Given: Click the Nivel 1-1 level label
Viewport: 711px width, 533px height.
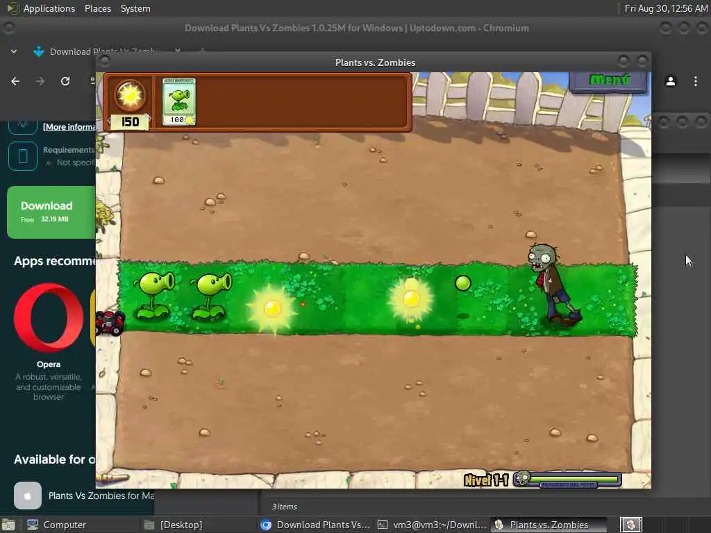Looking at the screenshot, I should tap(485, 480).
